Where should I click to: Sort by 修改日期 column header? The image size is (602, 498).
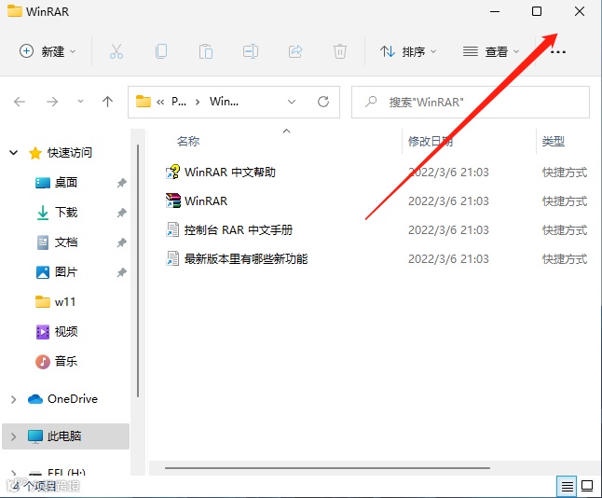pos(431,142)
